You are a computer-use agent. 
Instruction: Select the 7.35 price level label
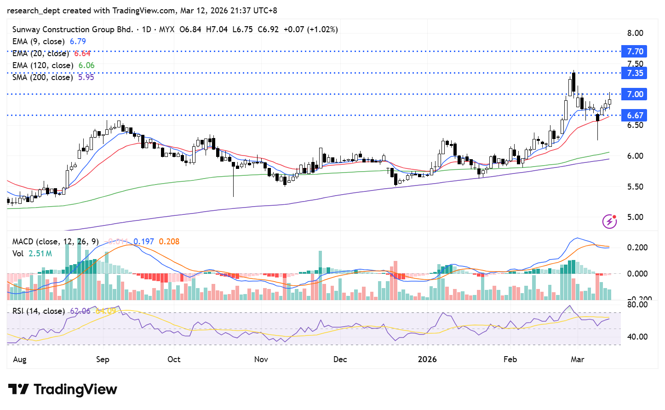pyautogui.click(x=635, y=73)
